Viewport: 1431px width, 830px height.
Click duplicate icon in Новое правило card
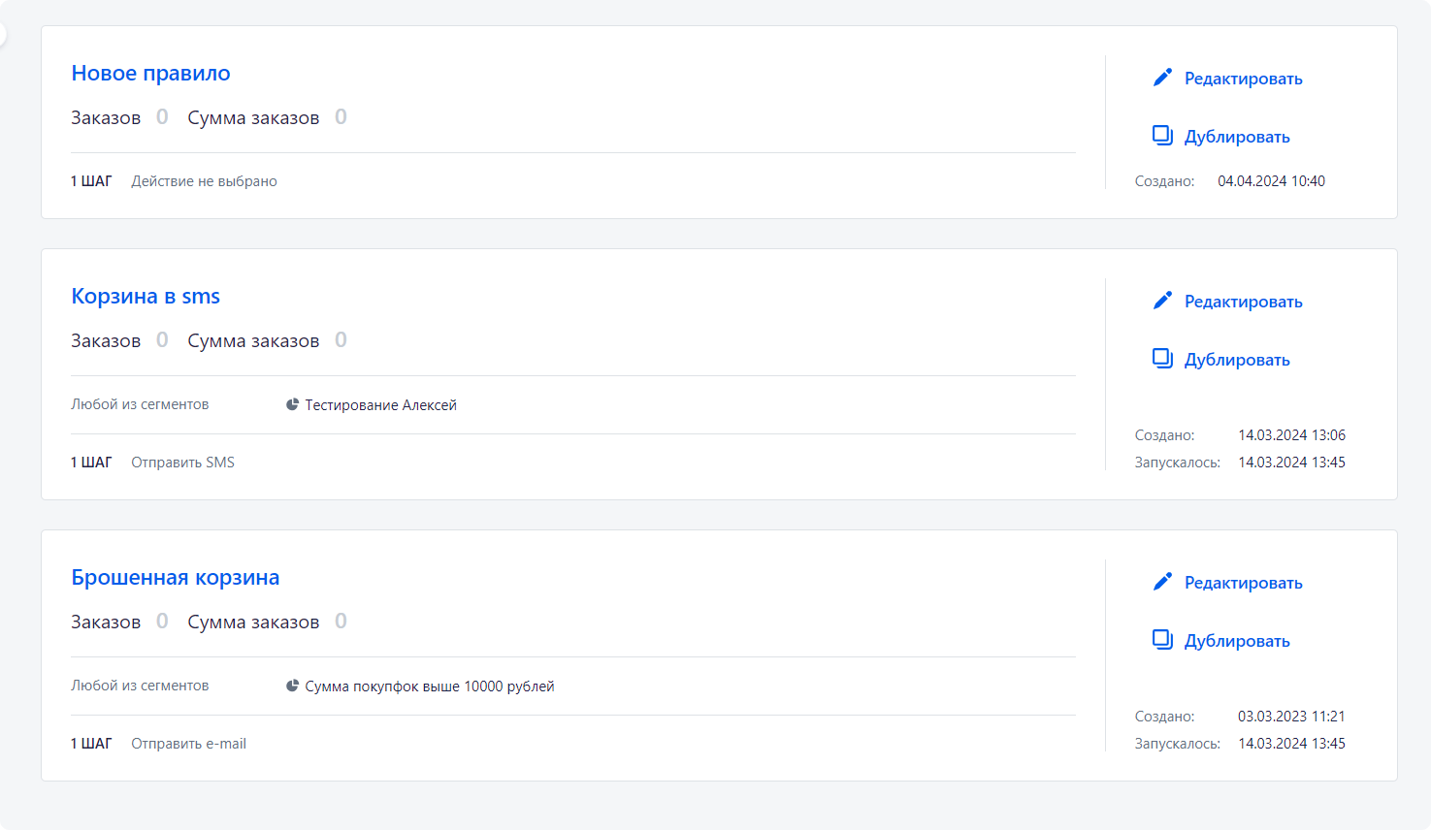1162,136
